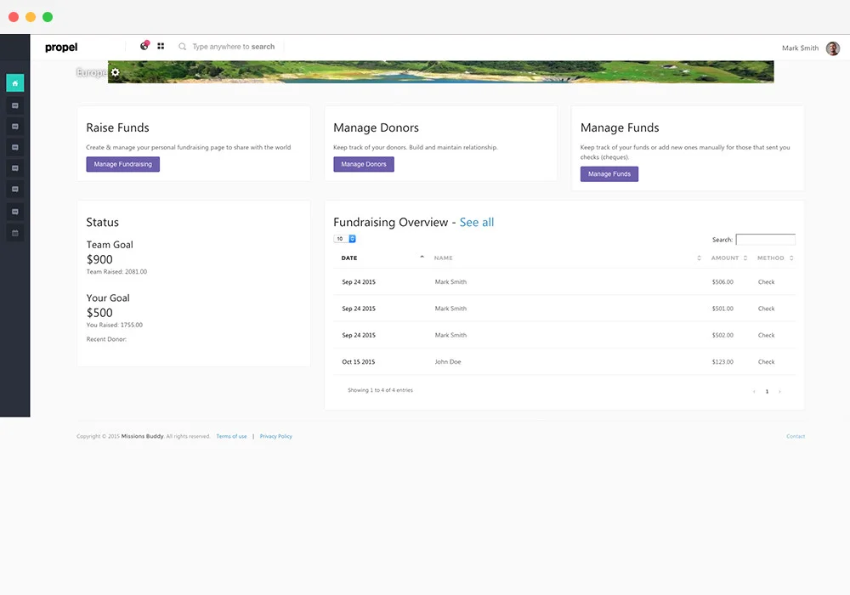
Task: Select Home in the left sidebar
Action: point(14,82)
